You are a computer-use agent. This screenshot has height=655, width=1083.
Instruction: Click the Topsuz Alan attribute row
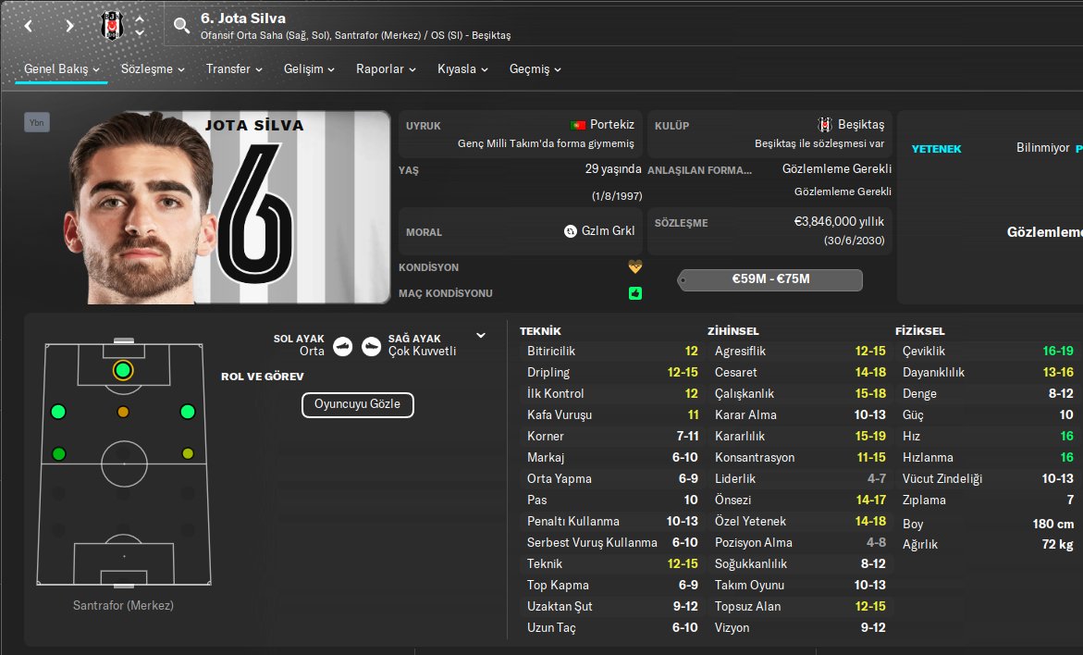pyautogui.click(x=800, y=607)
